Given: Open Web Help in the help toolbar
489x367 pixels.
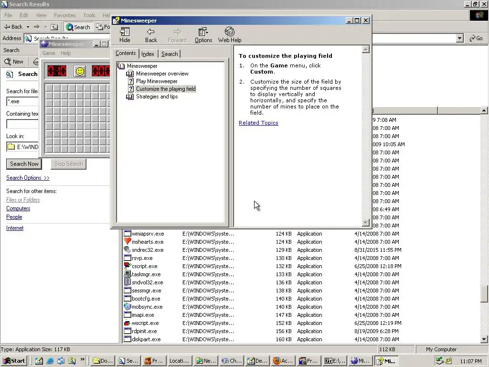Looking at the screenshot, I should (x=230, y=35).
